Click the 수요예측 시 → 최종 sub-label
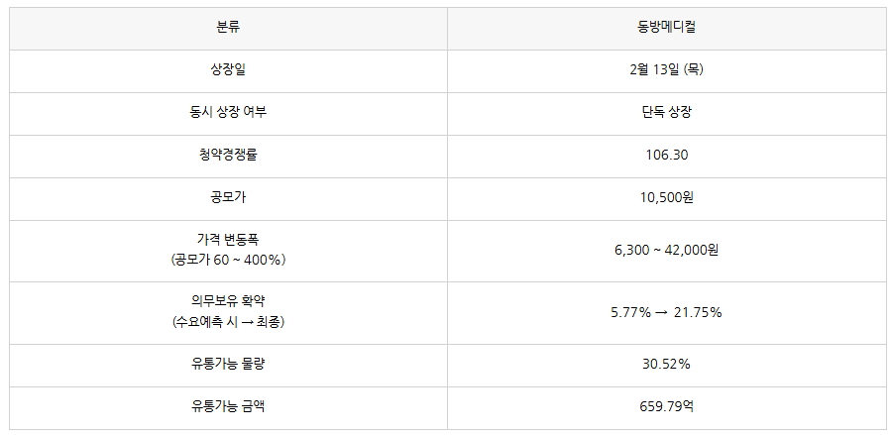 point(228,322)
